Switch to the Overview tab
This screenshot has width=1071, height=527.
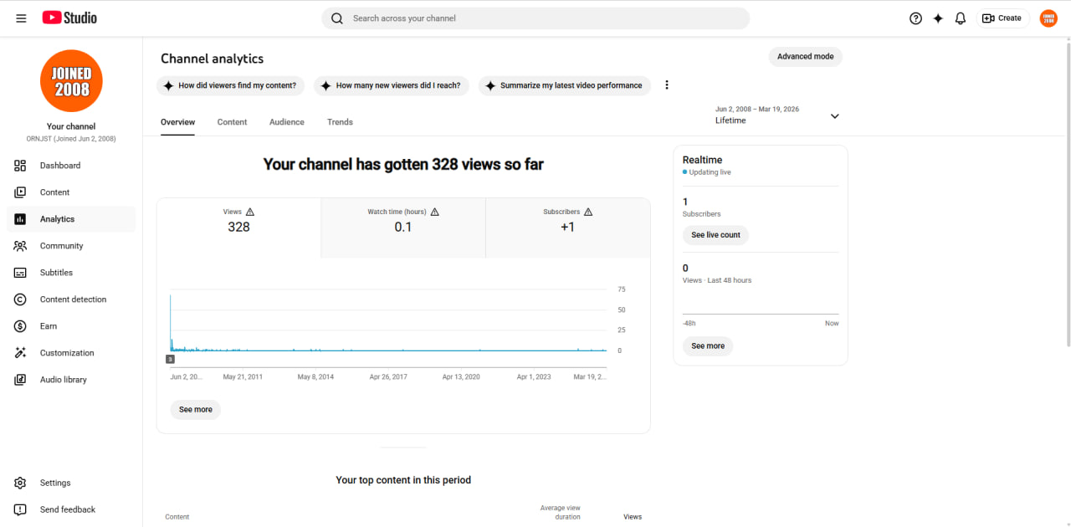[177, 122]
